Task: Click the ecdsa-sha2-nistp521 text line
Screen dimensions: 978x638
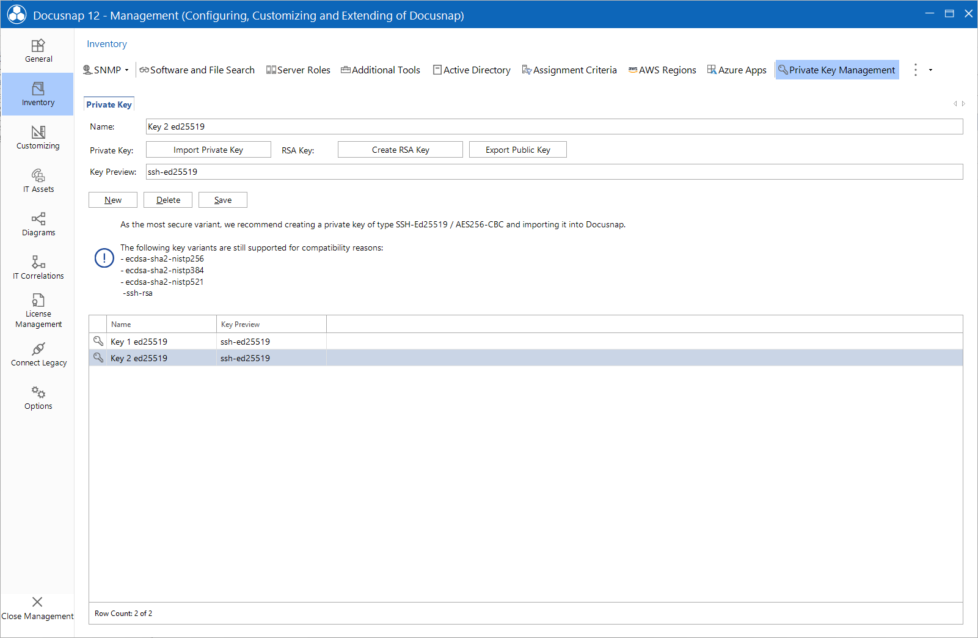Action: 162,282
